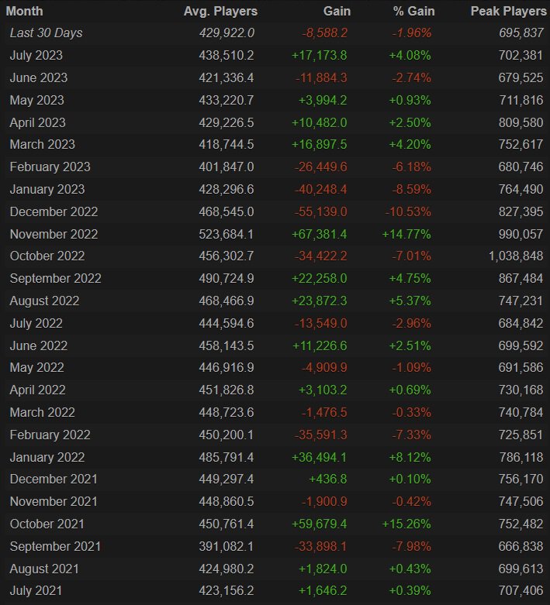550x605 pixels.
Task: Select the December 2021 row label
Action: 54,479
